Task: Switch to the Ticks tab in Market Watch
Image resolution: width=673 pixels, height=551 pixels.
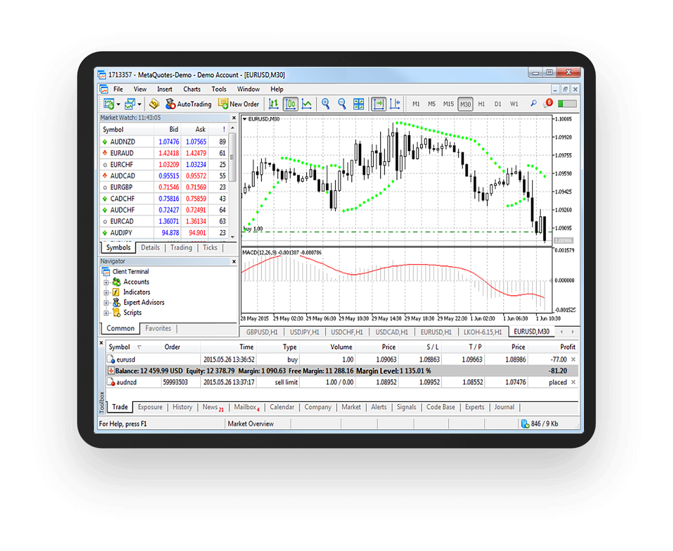Action: [x=210, y=248]
